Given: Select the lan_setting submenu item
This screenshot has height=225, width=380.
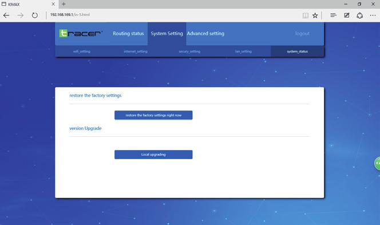Looking at the screenshot, I should (x=243, y=52).
